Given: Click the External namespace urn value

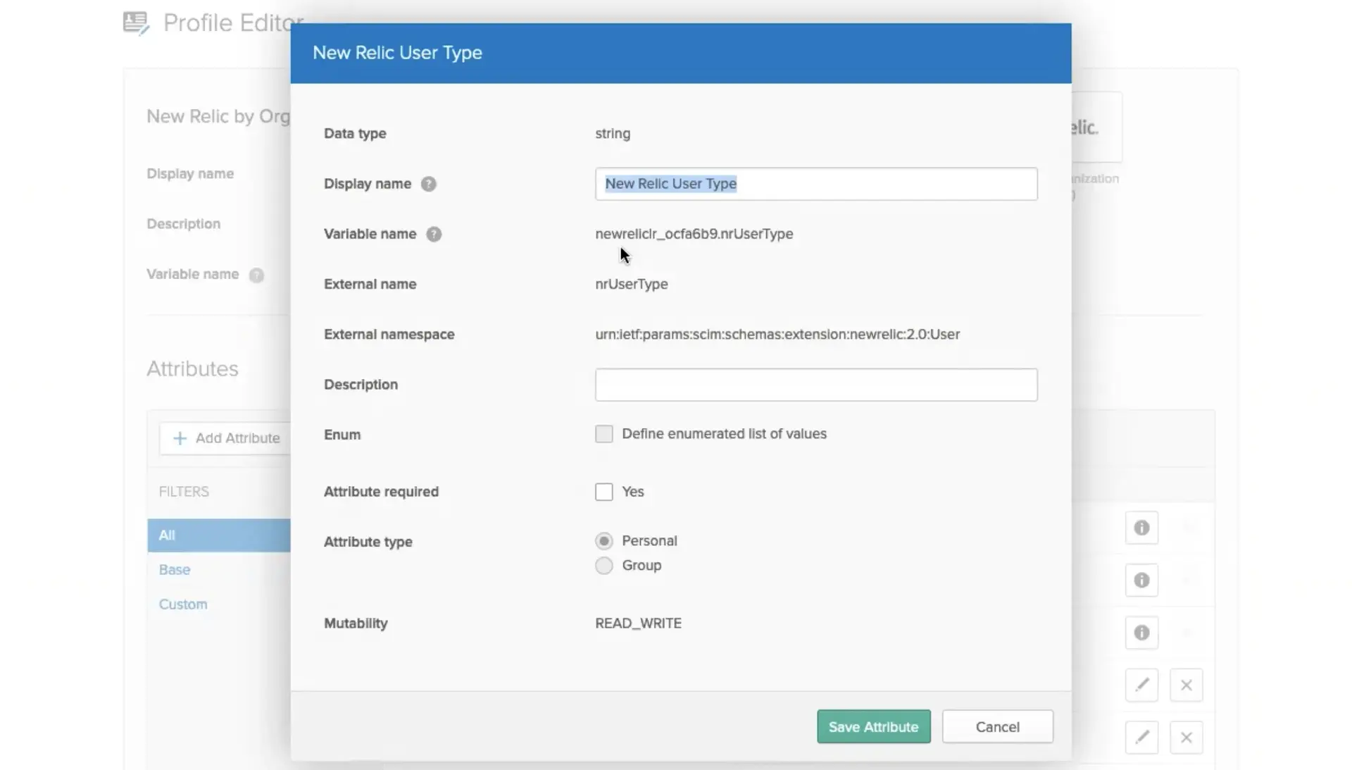Looking at the screenshot, I should (x=777, y=335).
